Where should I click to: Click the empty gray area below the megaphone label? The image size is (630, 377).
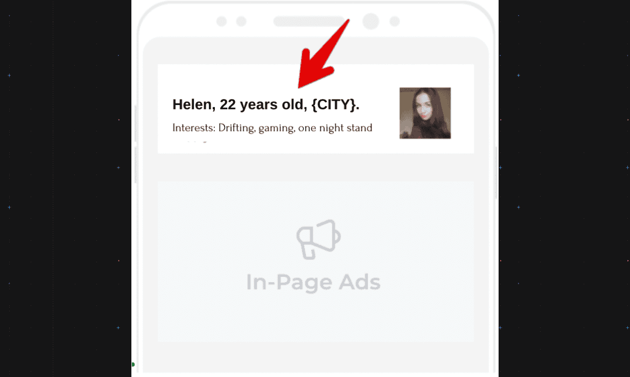(316, 318)
